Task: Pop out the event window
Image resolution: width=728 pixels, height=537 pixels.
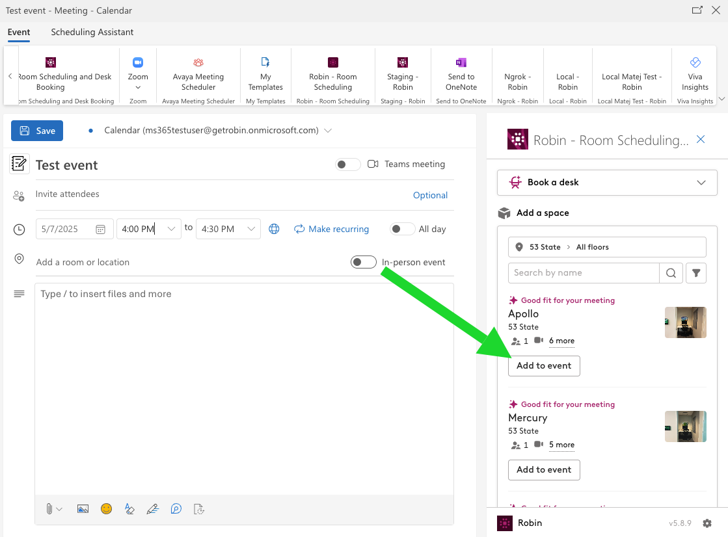Action: point(697,10)
